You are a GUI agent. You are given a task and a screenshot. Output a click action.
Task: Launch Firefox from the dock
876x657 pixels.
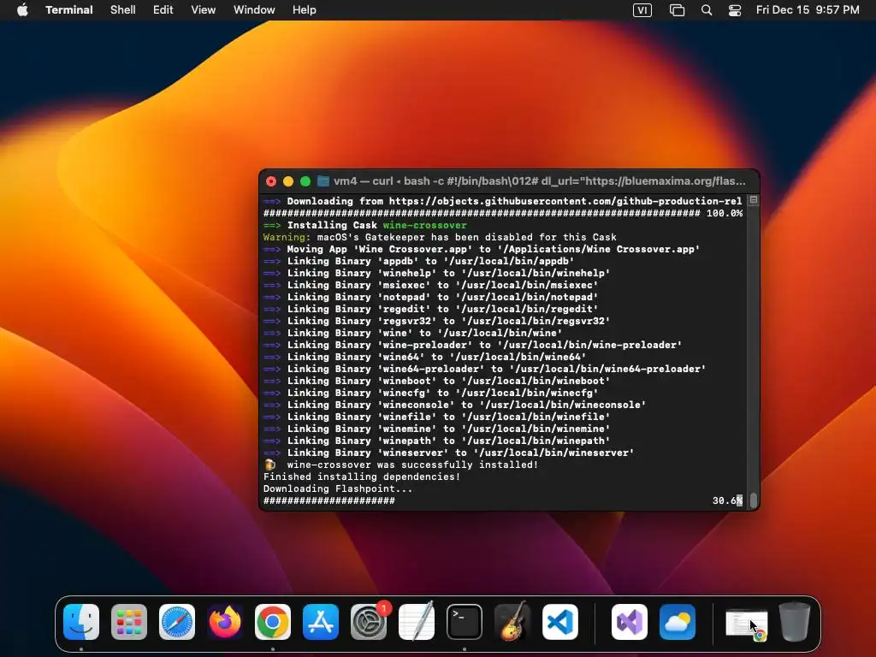pos(225,622)
